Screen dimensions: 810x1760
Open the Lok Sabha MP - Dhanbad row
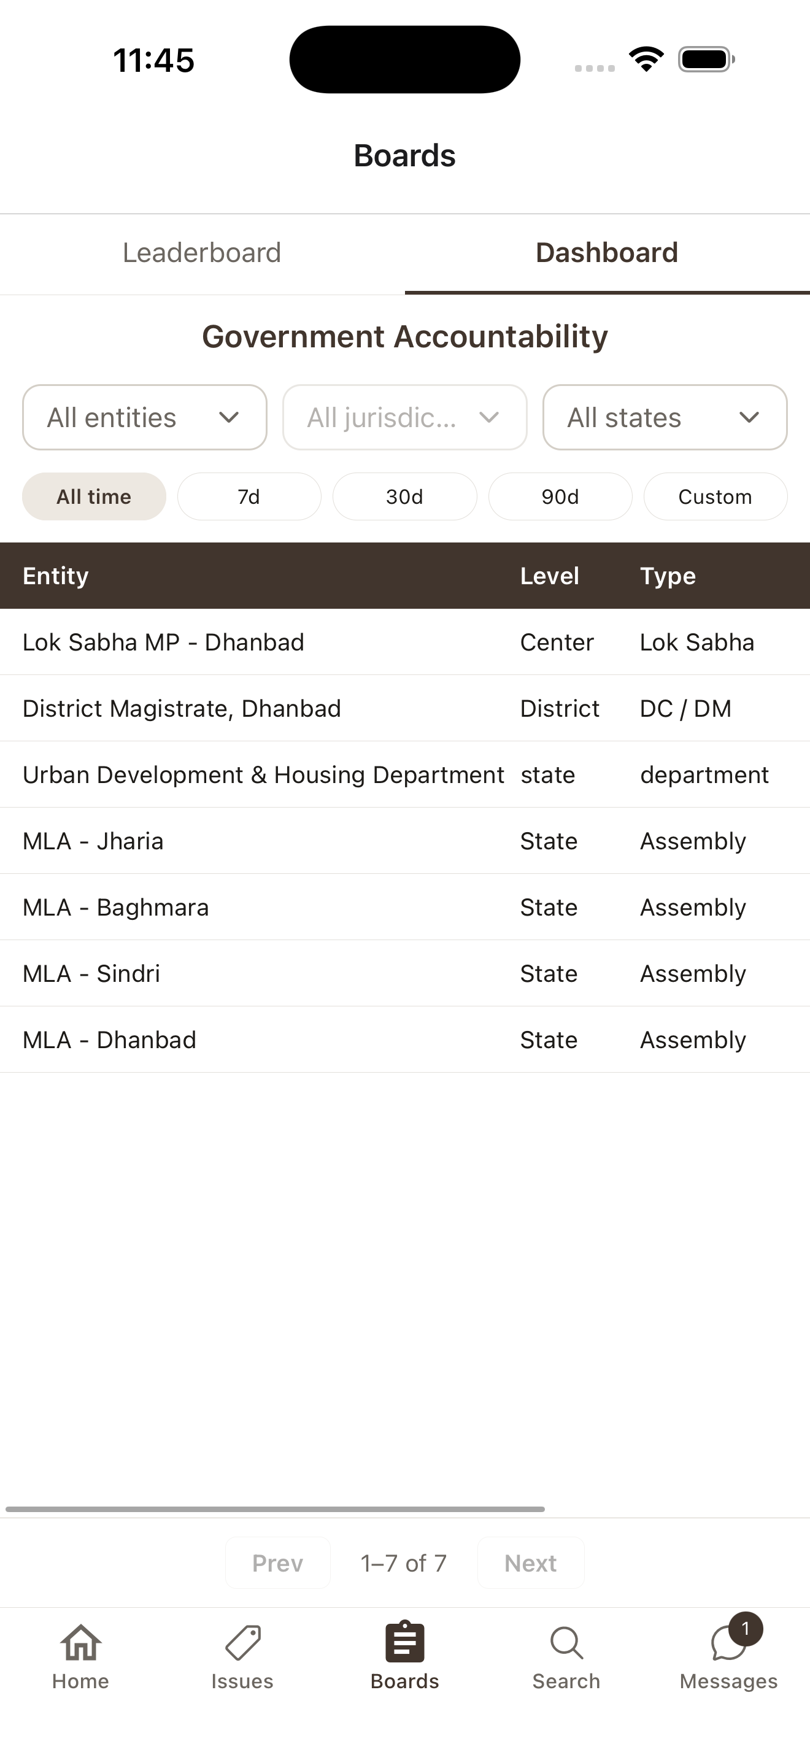tap(405, 643)
